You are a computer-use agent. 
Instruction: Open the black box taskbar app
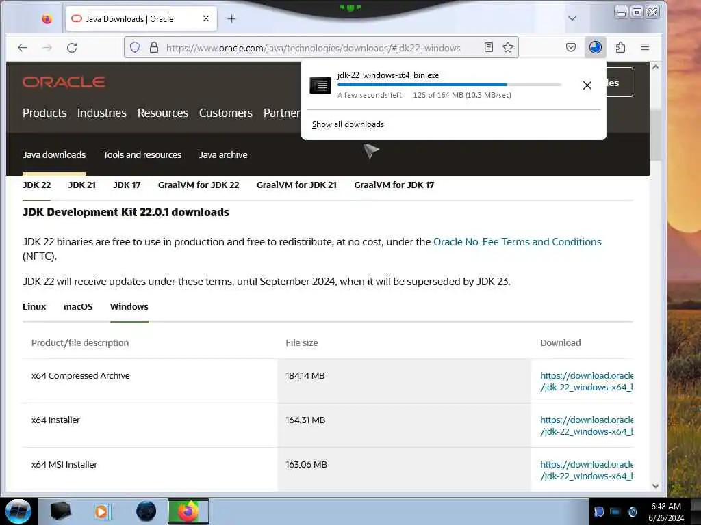tap(60, 511)
